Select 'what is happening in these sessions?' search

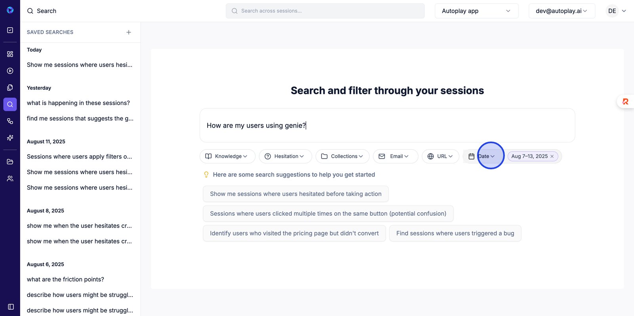click(x=78, y=103)
